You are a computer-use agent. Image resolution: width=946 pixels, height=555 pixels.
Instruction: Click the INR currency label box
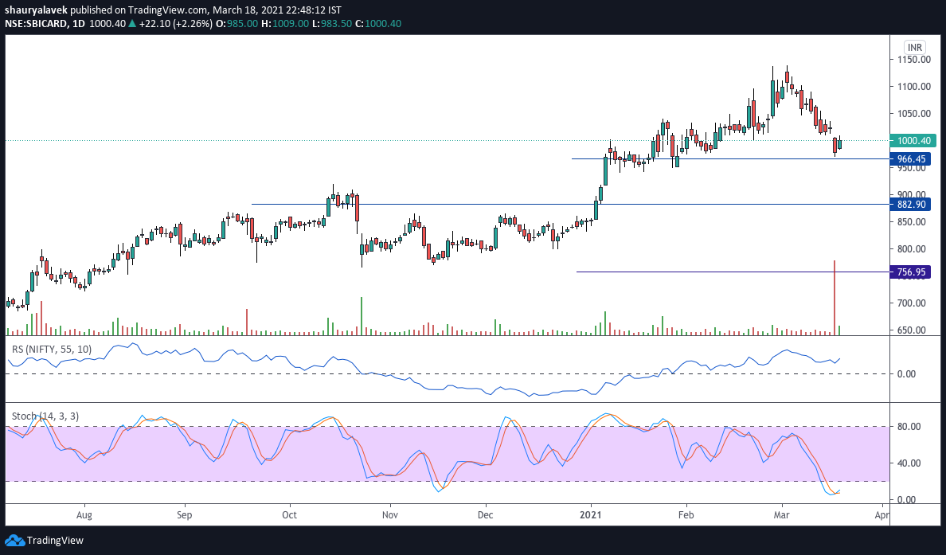(x=915, y=48)
